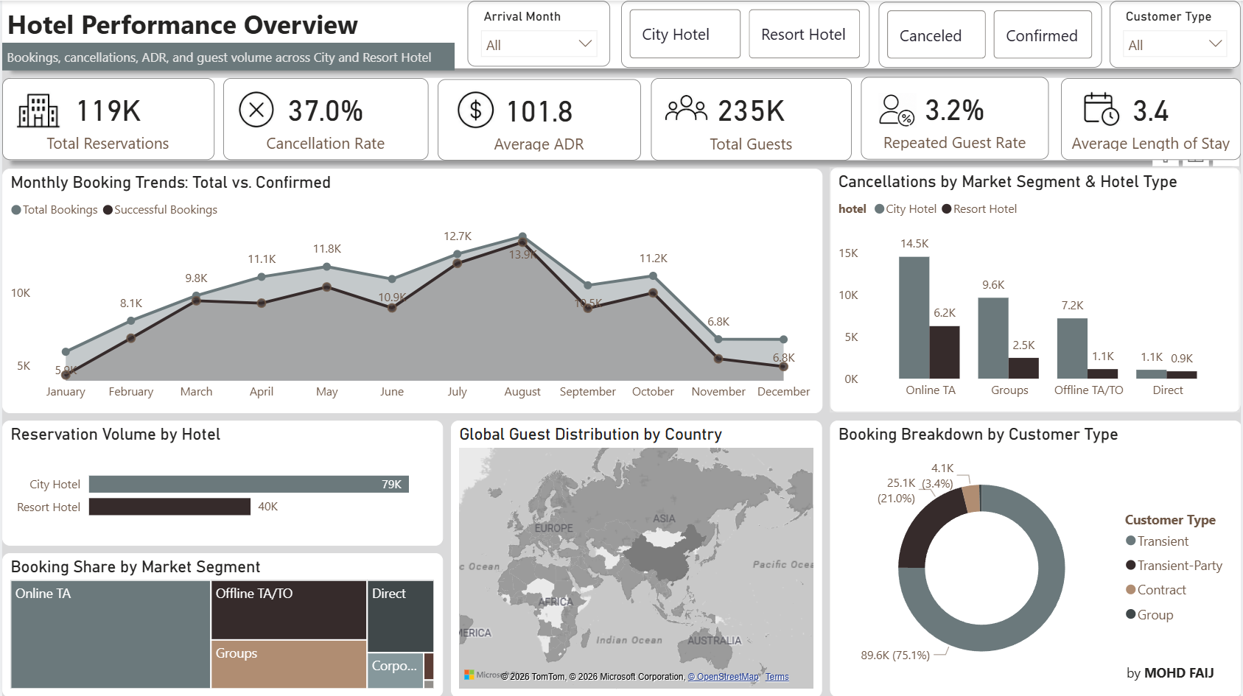Open the map Terms link
The width and height of the screenshot is (1243, 696).
pyautogui.click(x=777, y=677)
